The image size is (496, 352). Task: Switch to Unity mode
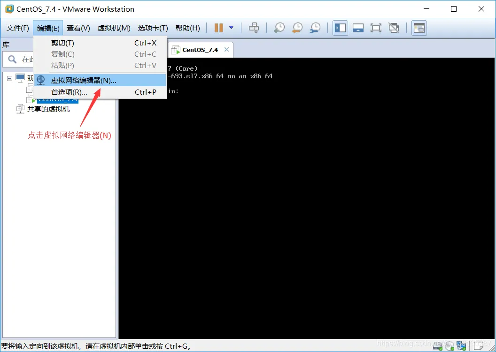[394, 28]
